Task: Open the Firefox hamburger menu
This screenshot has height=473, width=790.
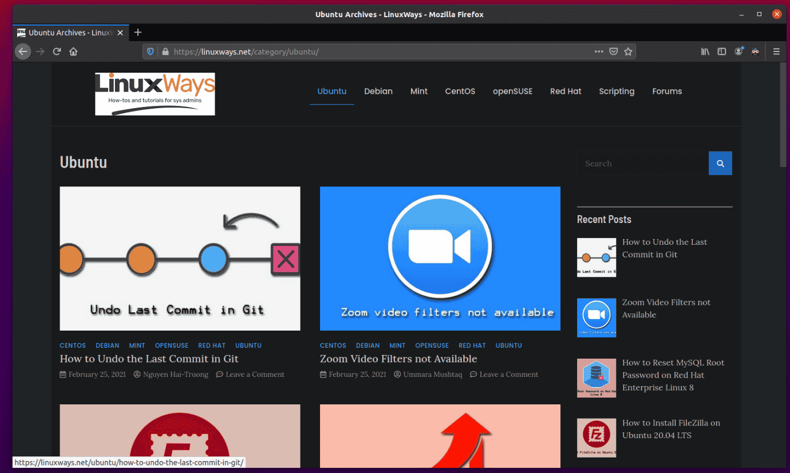Action: (776, 51)
